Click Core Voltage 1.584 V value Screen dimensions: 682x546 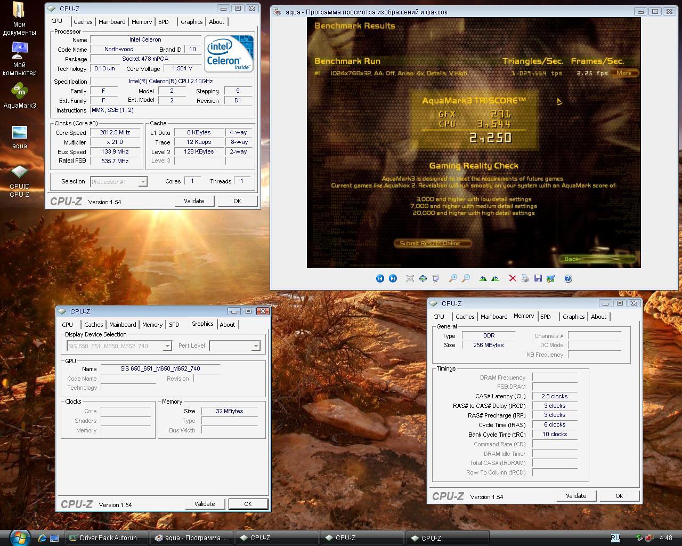click(x=182, y=69)
